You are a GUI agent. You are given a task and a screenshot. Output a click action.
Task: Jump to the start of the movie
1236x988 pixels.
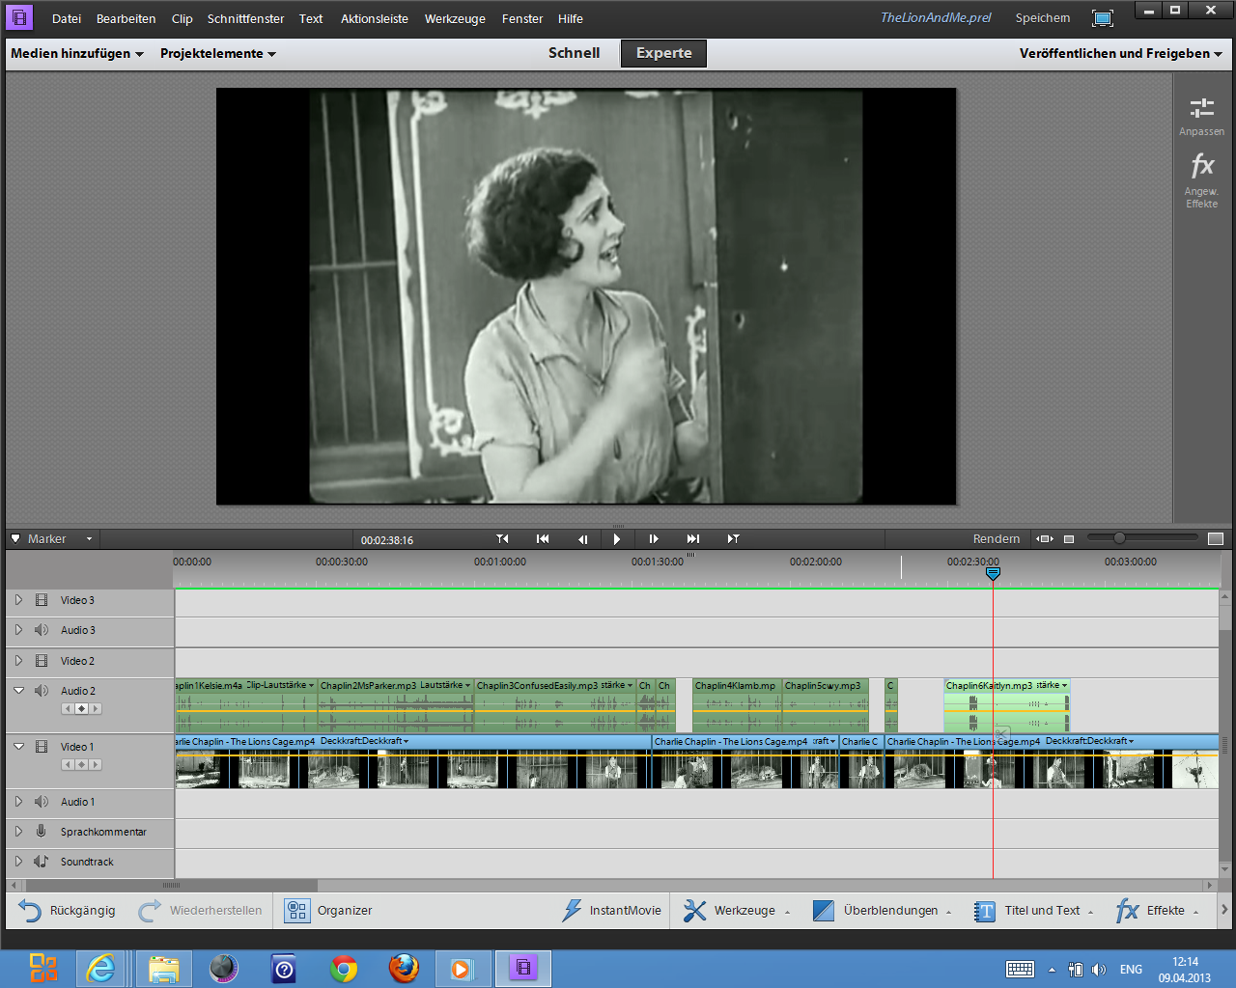point(543,539)
